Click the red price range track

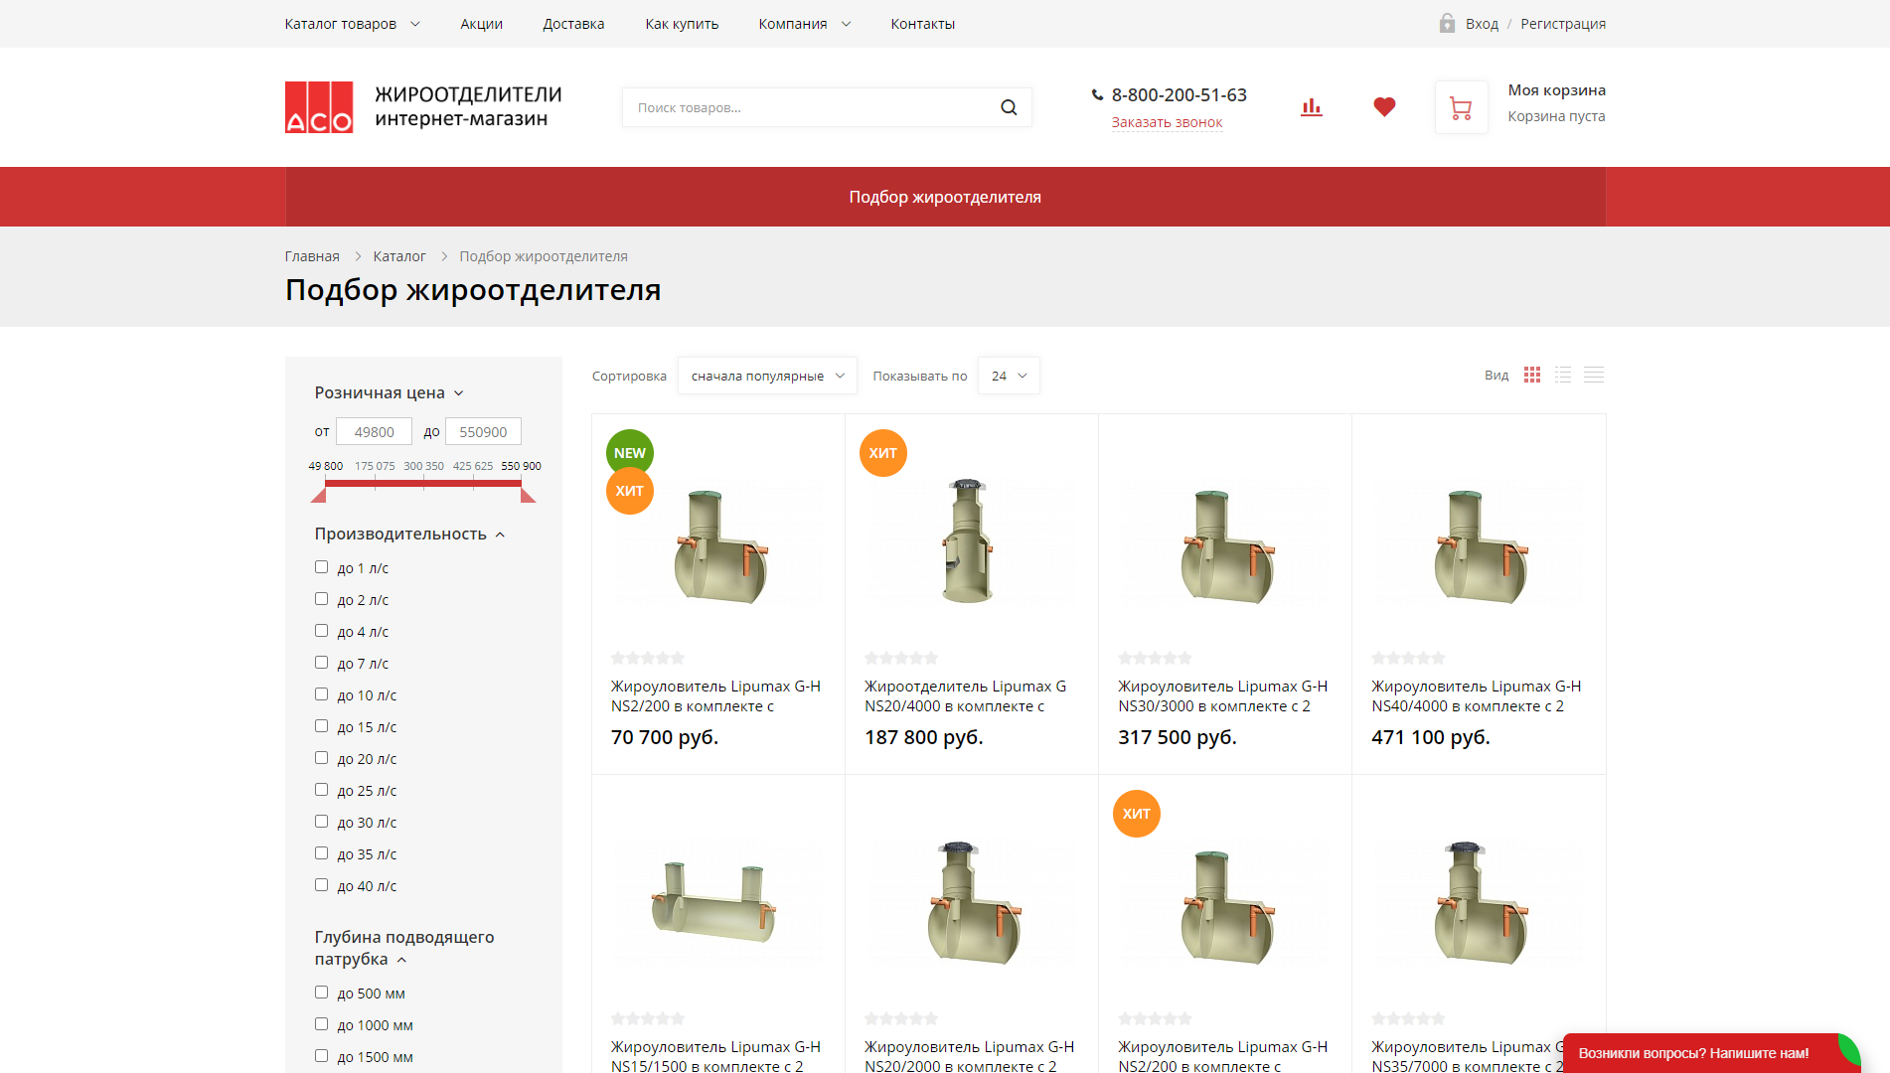point(423,484)
